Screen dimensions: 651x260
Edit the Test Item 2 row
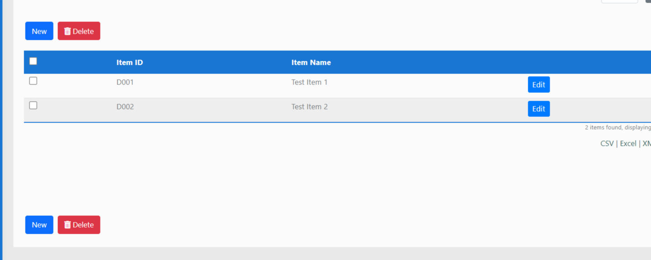538,109
